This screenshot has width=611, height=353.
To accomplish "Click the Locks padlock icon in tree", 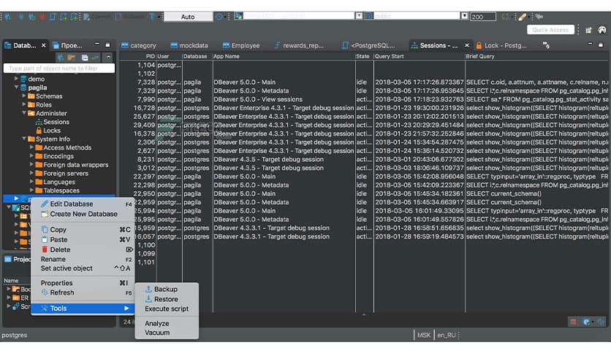I will tap(39, 131).
